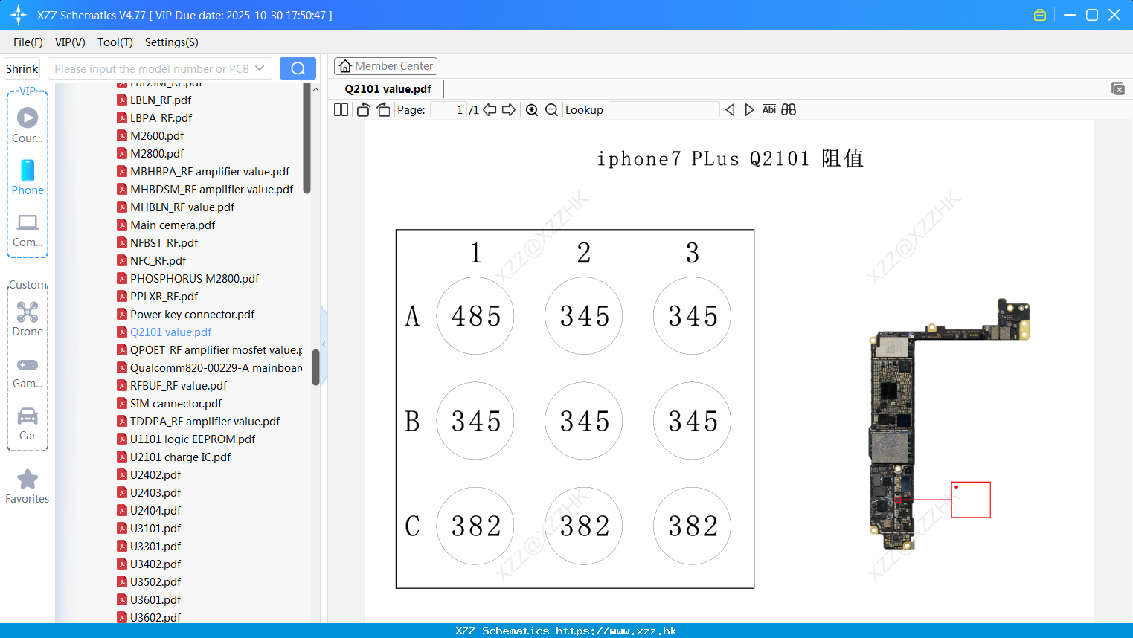The height and width of the screenshot is (638, 1133).
Task: Click the iPhone board thumbnail image
Action: (x=949, y=425)
